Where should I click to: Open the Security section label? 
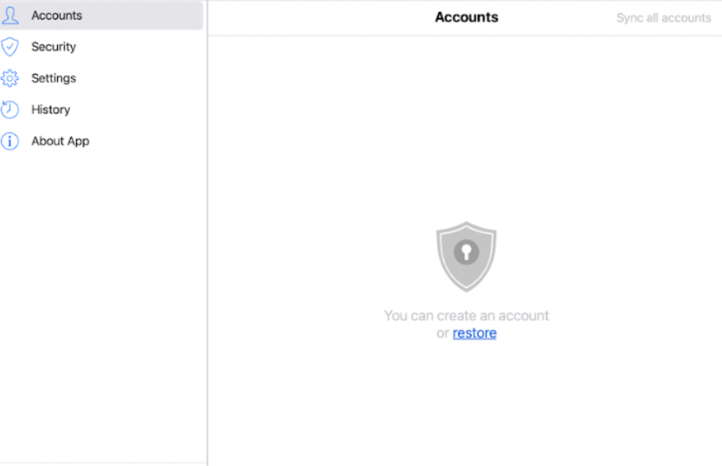click(53, 47)
